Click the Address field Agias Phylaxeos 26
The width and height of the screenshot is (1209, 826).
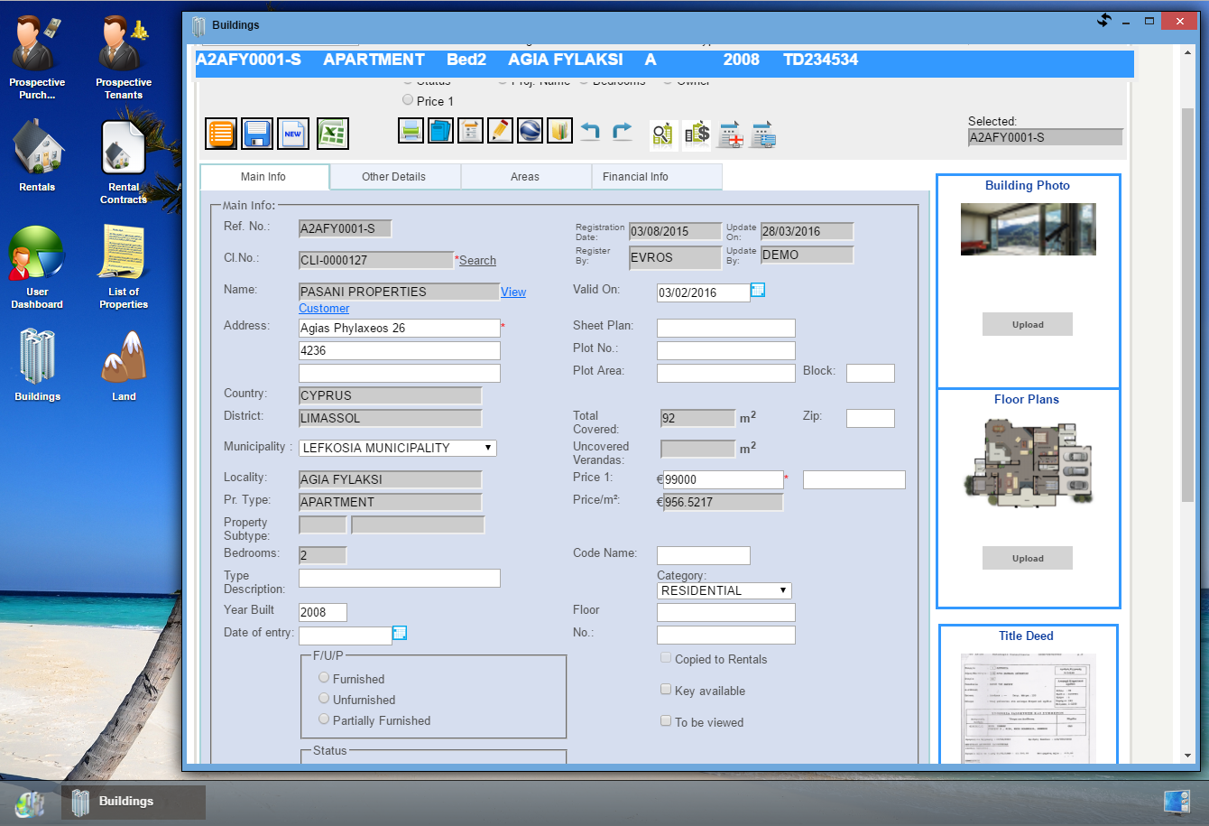point(400,328)
